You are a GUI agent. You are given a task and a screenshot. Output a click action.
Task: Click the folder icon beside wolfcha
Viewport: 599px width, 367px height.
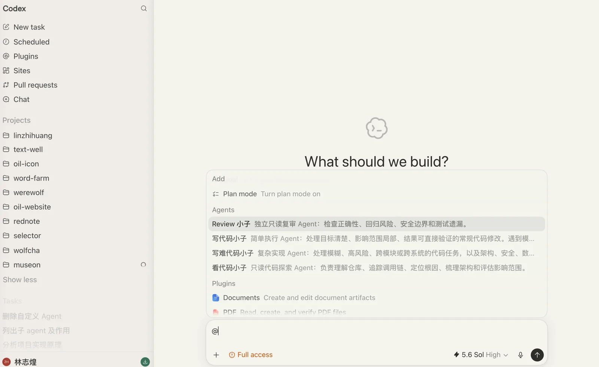6,250
